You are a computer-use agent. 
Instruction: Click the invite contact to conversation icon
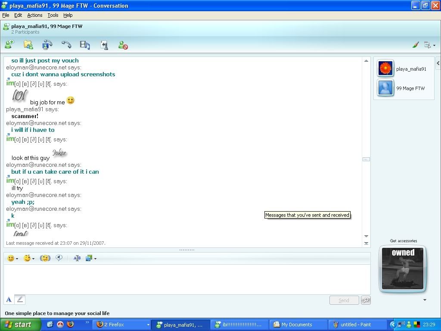(9, 44)
